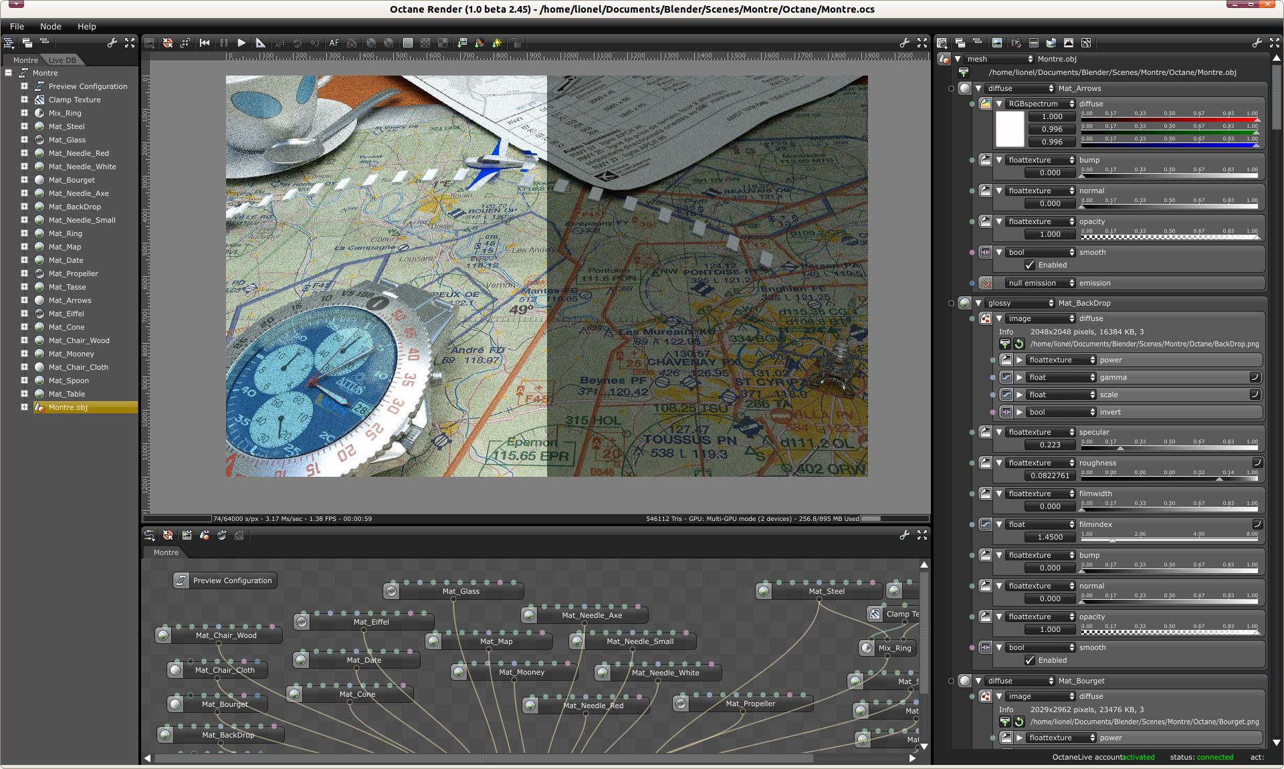Toggle the 3D glasses stereo icon
Viewport: 1284px width, 769px height.
click(351, 43)
